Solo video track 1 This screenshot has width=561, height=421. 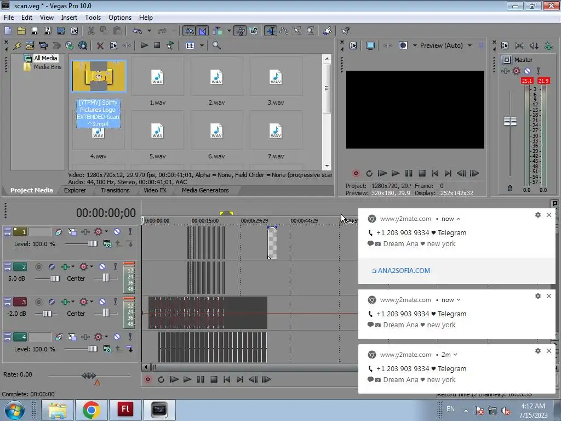pos(130,232)
